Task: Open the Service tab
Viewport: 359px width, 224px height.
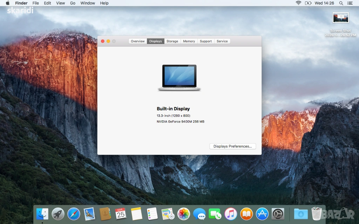Action: (222, 41)
